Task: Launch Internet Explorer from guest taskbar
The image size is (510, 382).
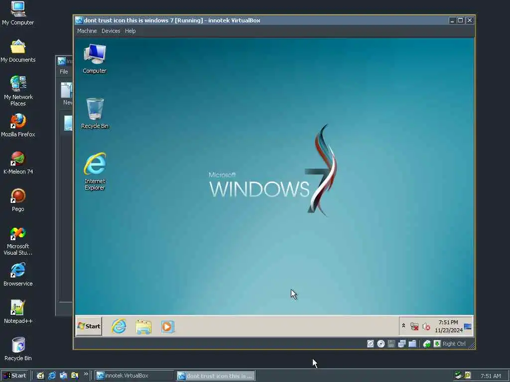Action: [119, 326]
